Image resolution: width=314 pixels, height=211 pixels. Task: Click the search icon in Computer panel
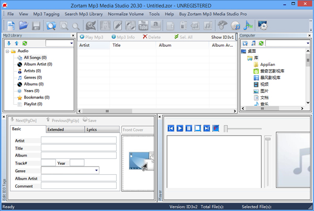(x=245, y=43)
